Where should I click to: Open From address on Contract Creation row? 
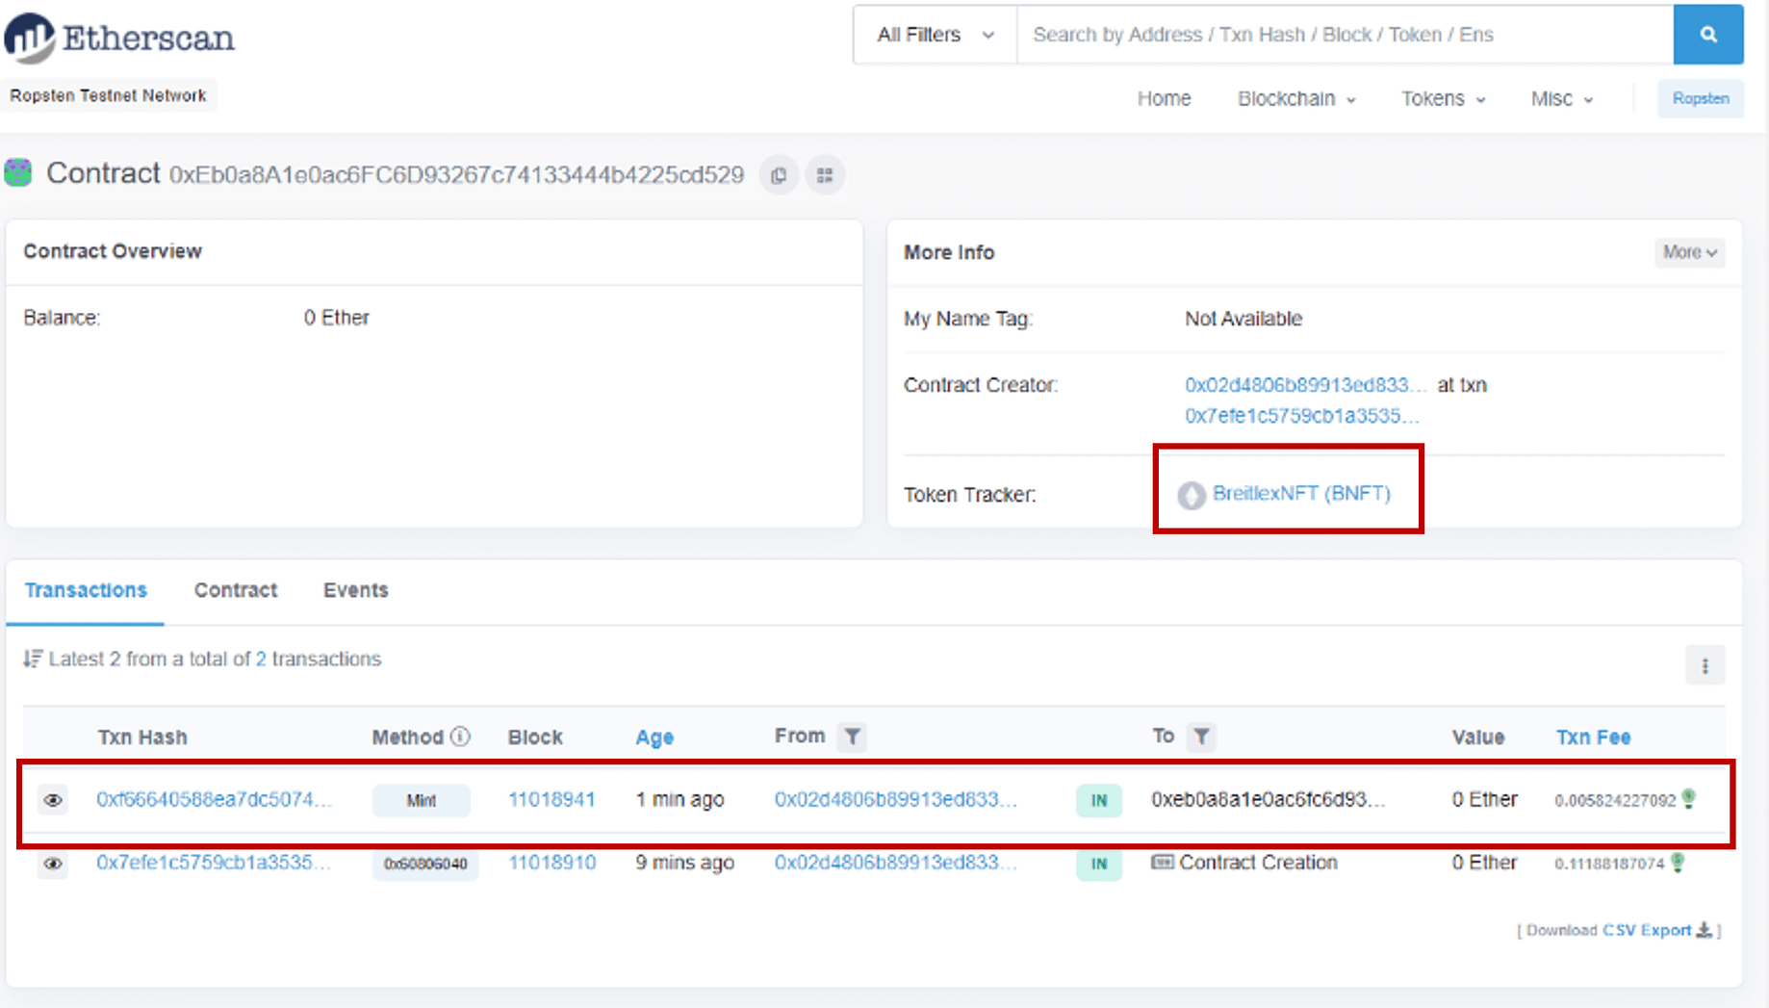coord(895,863)
